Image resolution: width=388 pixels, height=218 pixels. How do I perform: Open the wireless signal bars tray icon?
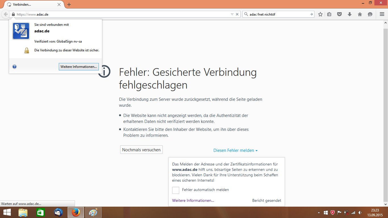pyautogui.click(x=353, y=213)
